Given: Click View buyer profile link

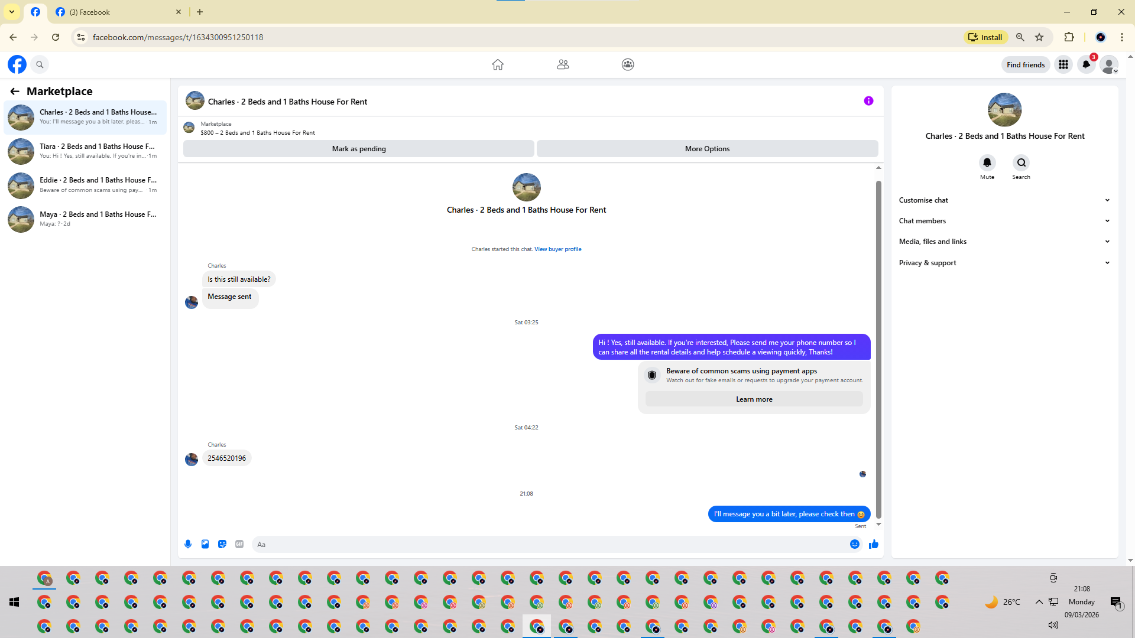Looking at the screenshot, I should point(557,249).
